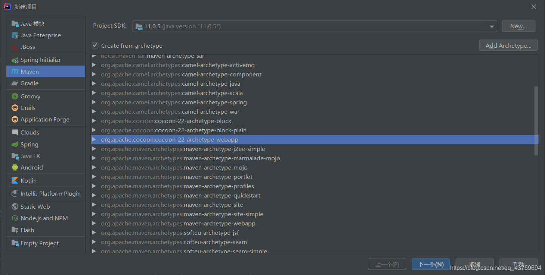Click the 下一个(N) next button

pos(431,264)
